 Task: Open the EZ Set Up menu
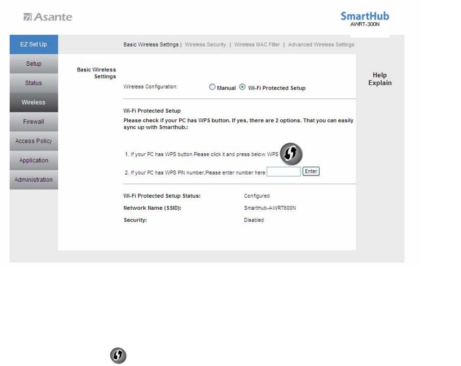[34, 44]
